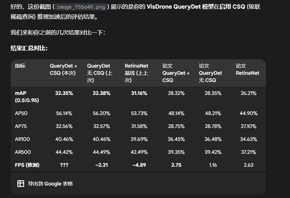
Task: Click the '指标' column header
Action: coord(20,66)
